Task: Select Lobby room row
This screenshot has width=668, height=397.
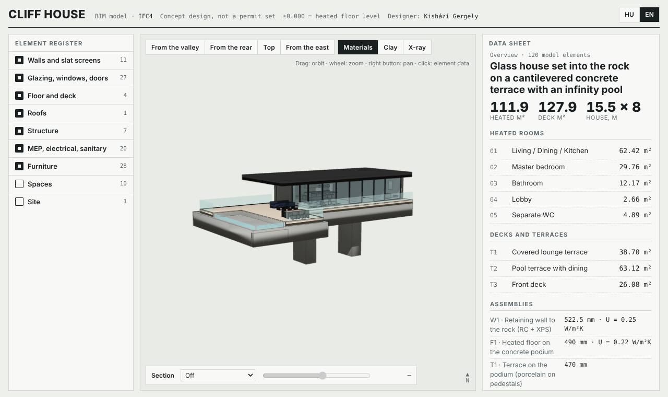Action: click(x=570, y=199)
